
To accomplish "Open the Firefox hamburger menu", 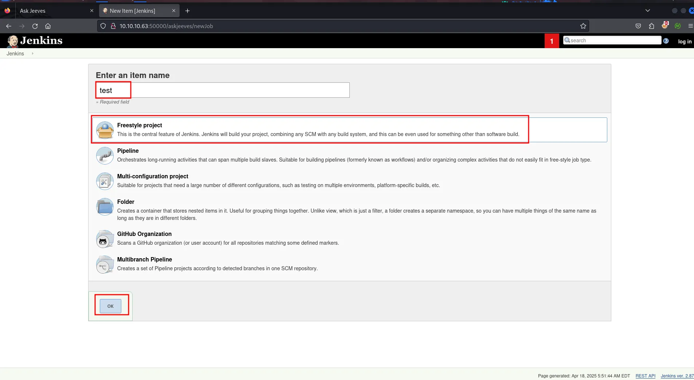I will pyautogui.click(x=690, y=26).
